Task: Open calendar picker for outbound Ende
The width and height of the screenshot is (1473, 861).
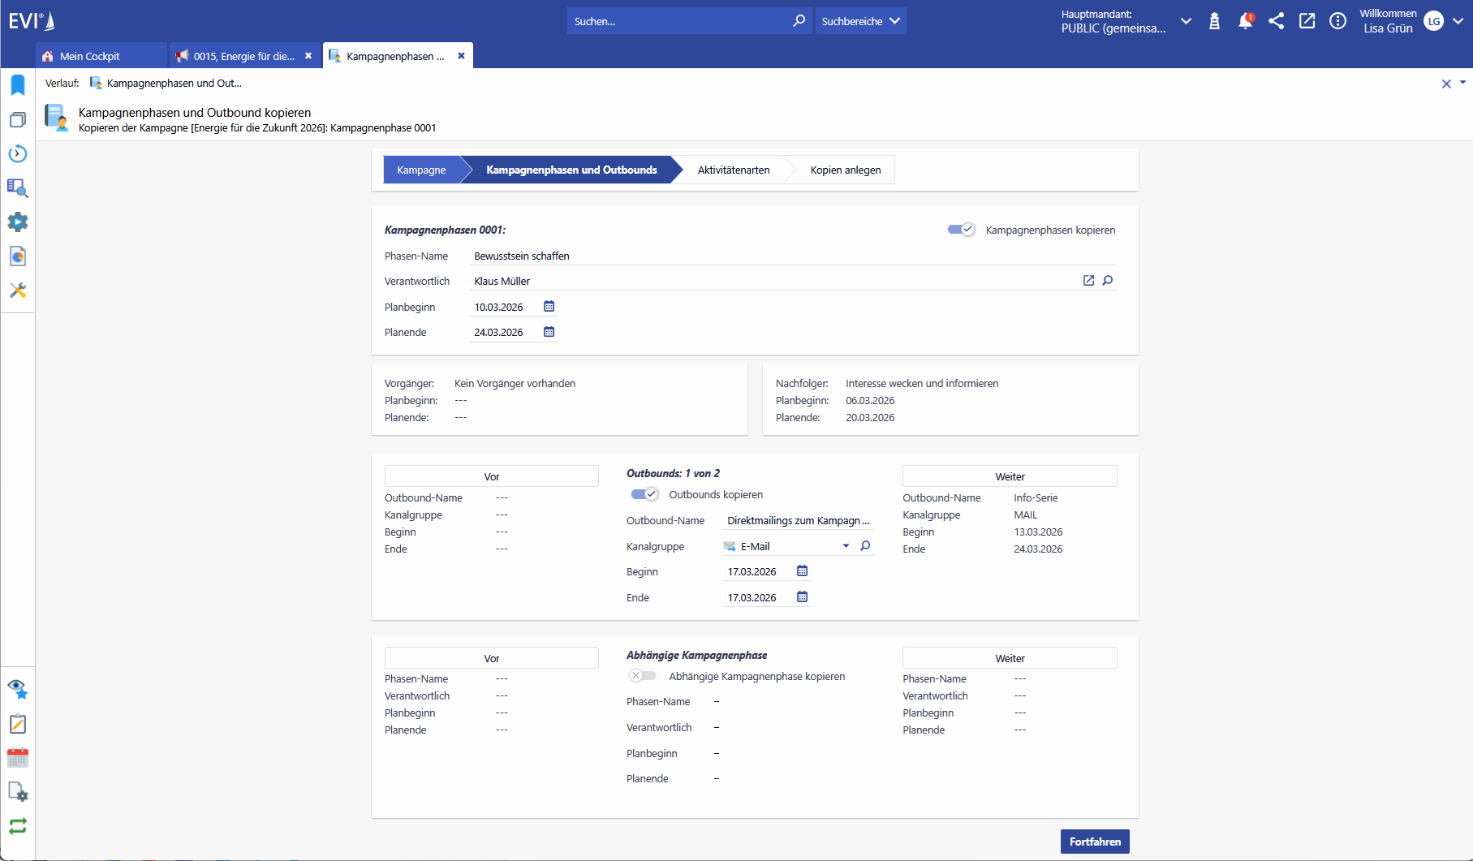Action: pos(802,597)
